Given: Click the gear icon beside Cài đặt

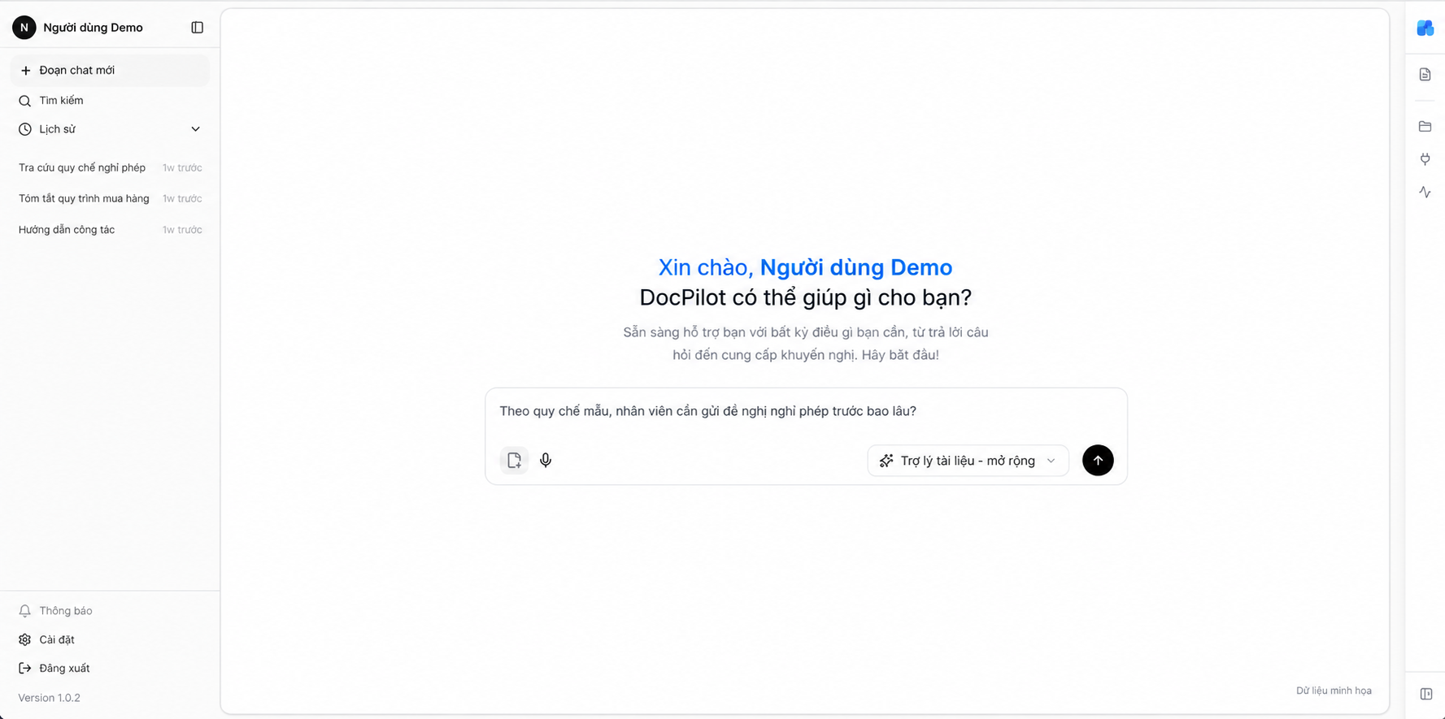Looking at the screenshot, I should pyautogui.click(x=24, y=639).
